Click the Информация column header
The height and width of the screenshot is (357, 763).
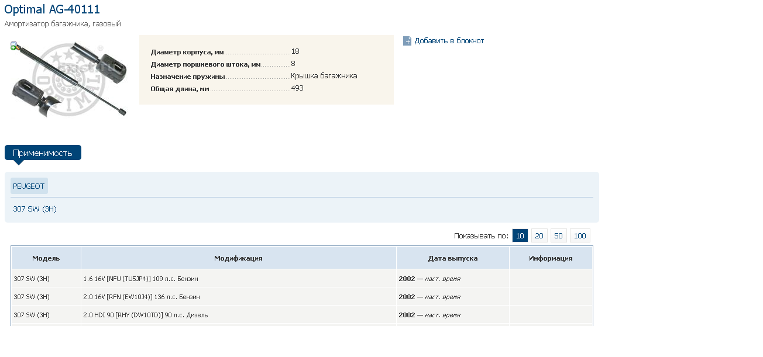tap(551, 258)
